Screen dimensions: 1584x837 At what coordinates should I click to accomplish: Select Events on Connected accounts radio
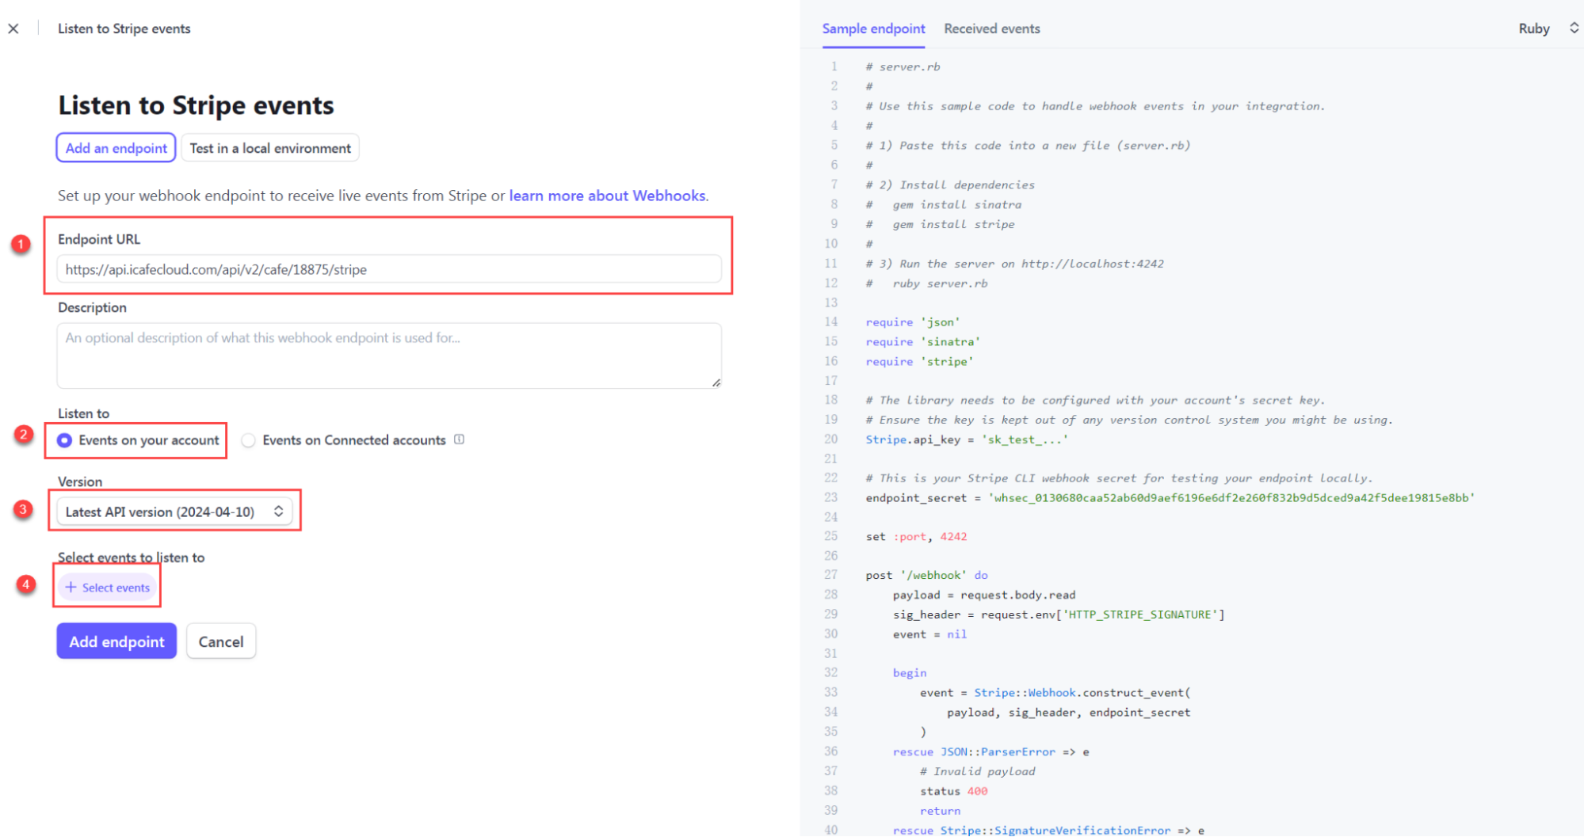pyautogui.click(x=249, y=440)
